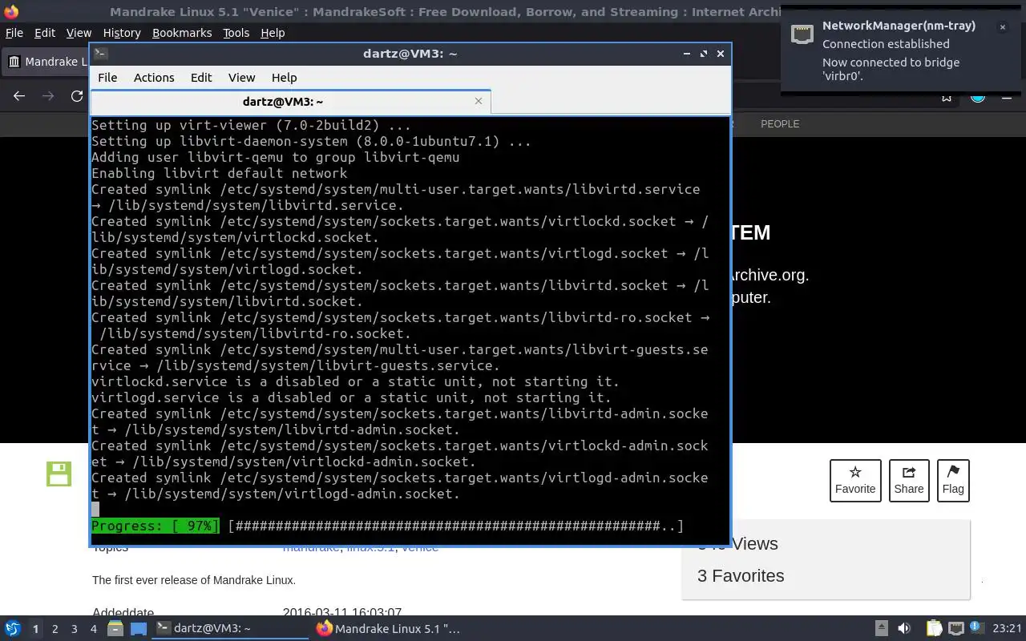Screen dimensions: 1026x641
Task: Close the dartz@VM3 terminal tab
Action: 479,101
